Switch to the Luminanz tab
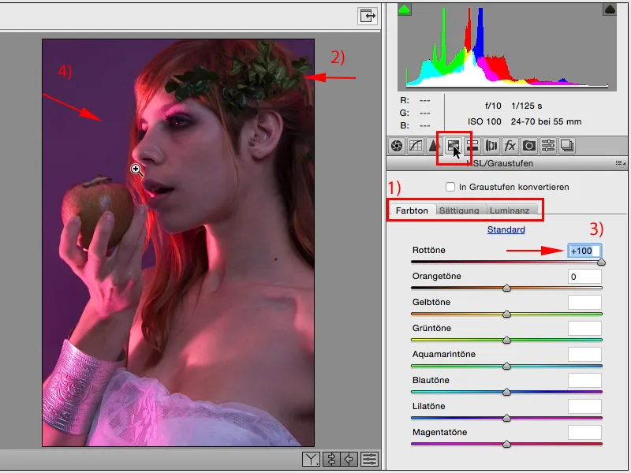 click(x=510, y=210)
